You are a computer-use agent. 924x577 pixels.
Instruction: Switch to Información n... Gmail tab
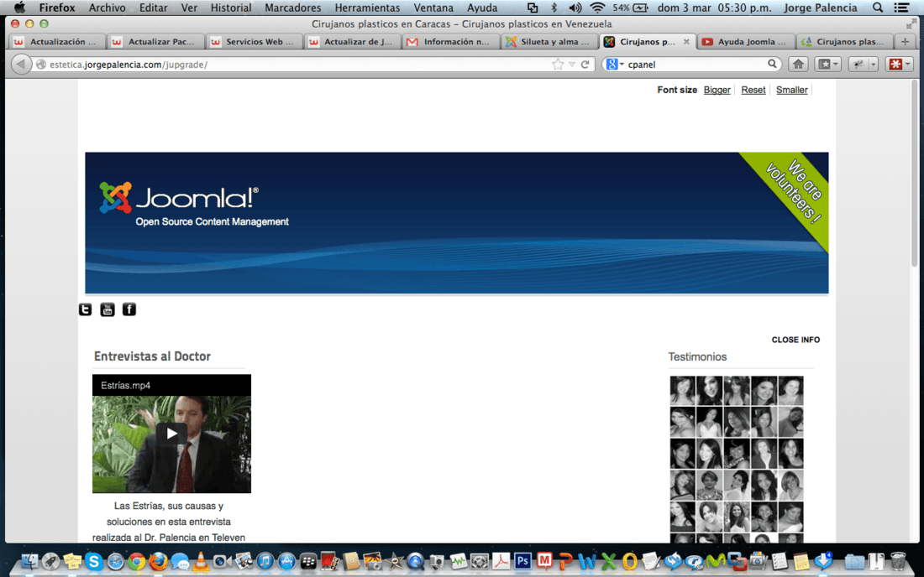(450, 42)
